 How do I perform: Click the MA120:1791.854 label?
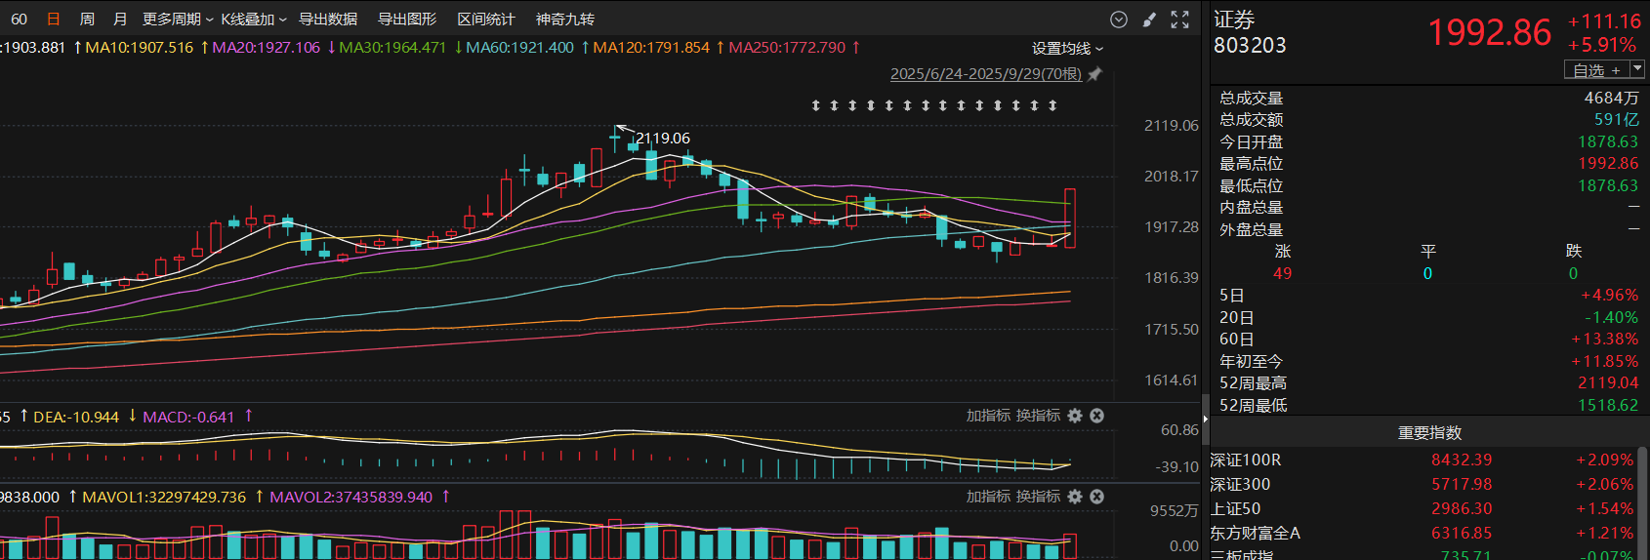point(651,48)
